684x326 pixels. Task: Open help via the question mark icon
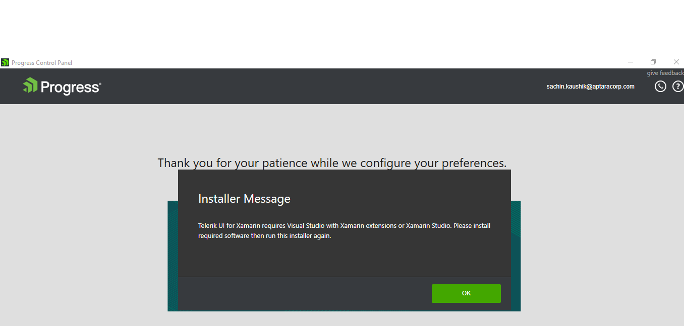(x=678, y=87)
